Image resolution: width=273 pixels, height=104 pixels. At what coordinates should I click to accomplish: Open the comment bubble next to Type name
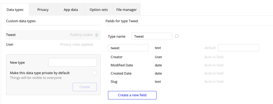pos(177,36)
